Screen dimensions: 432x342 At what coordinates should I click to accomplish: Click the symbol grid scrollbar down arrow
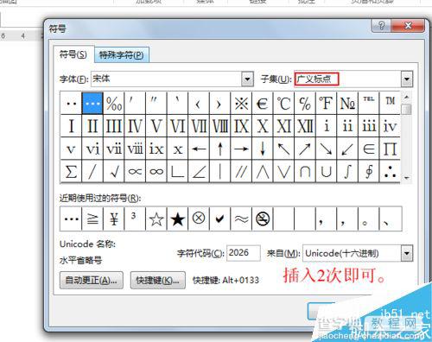coord(406,178)
